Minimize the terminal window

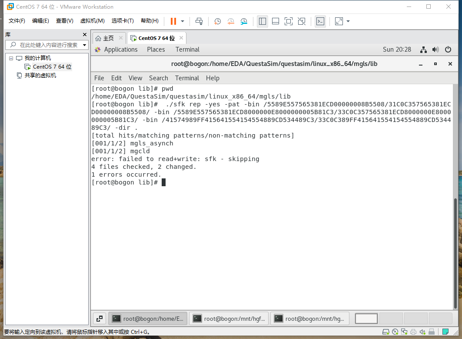pyautogui.click(x=421, y=64)
